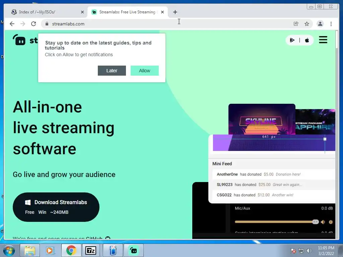Switch to the Index of /~lily/ISOs/ tab
Image resolution: width=343 pixels, height=257 pixels.
(x=47, y=12)
